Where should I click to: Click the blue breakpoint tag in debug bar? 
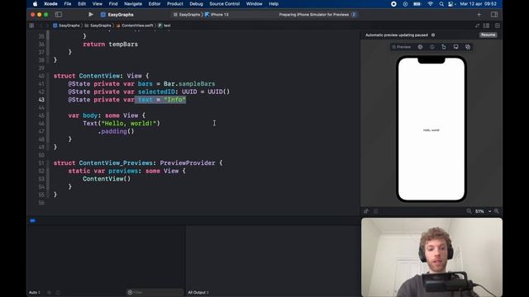pyautogui.click(x=33, y=220)
